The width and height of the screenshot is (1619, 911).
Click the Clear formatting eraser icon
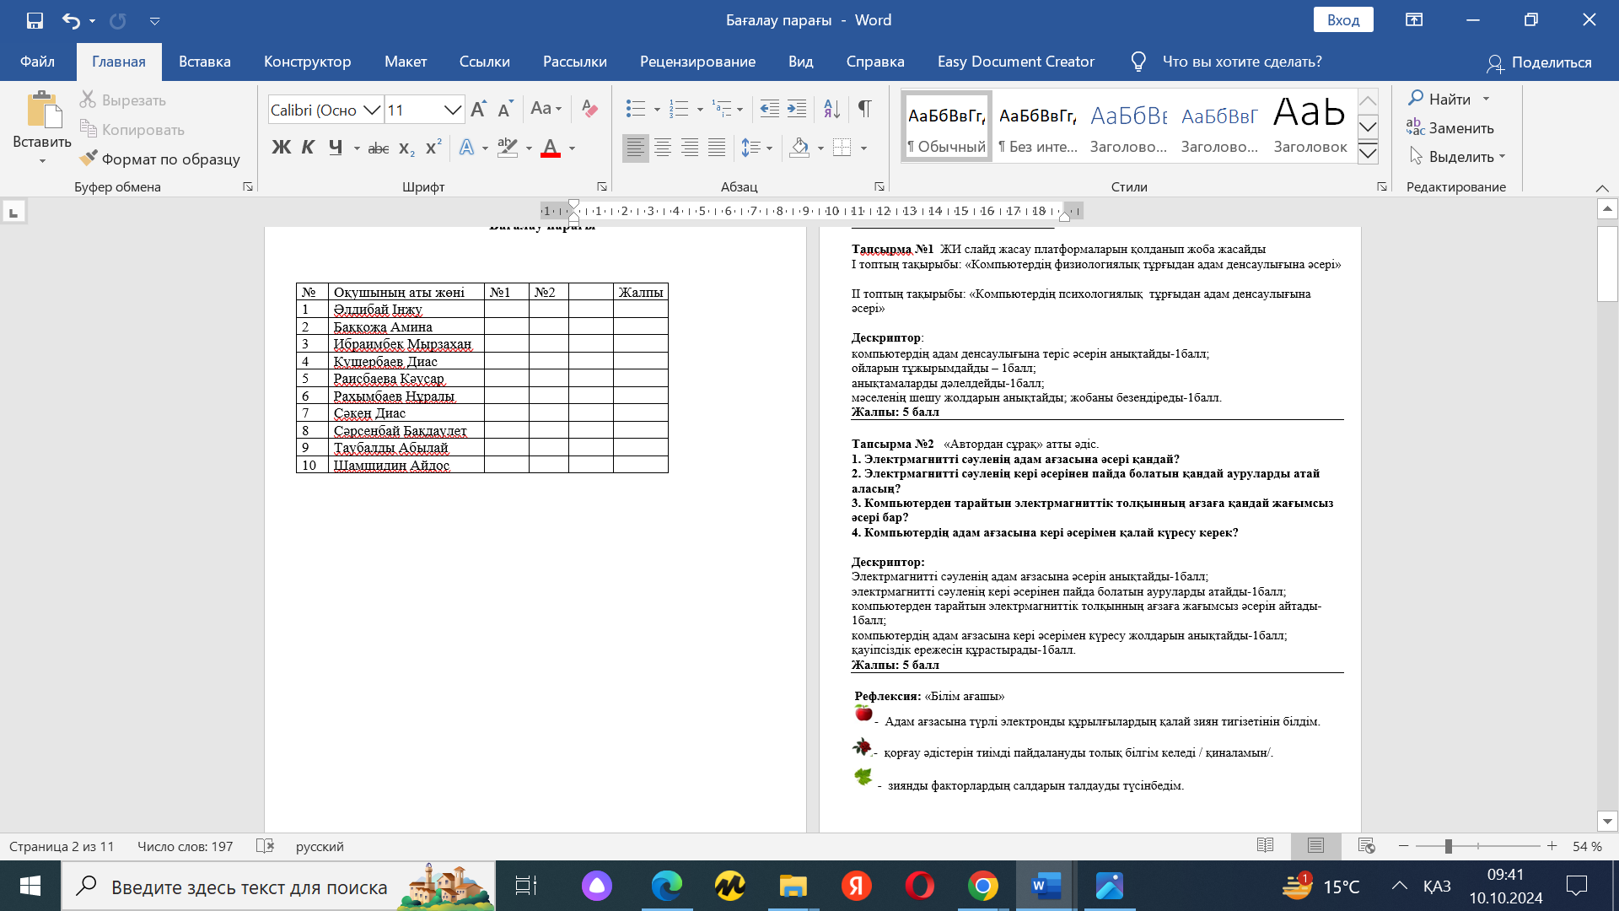589,109
